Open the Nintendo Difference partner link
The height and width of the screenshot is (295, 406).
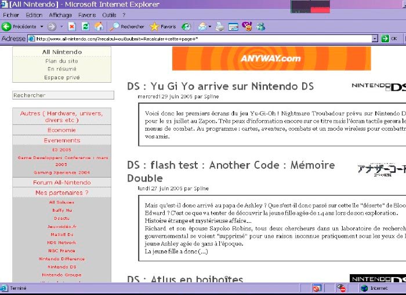61,259
